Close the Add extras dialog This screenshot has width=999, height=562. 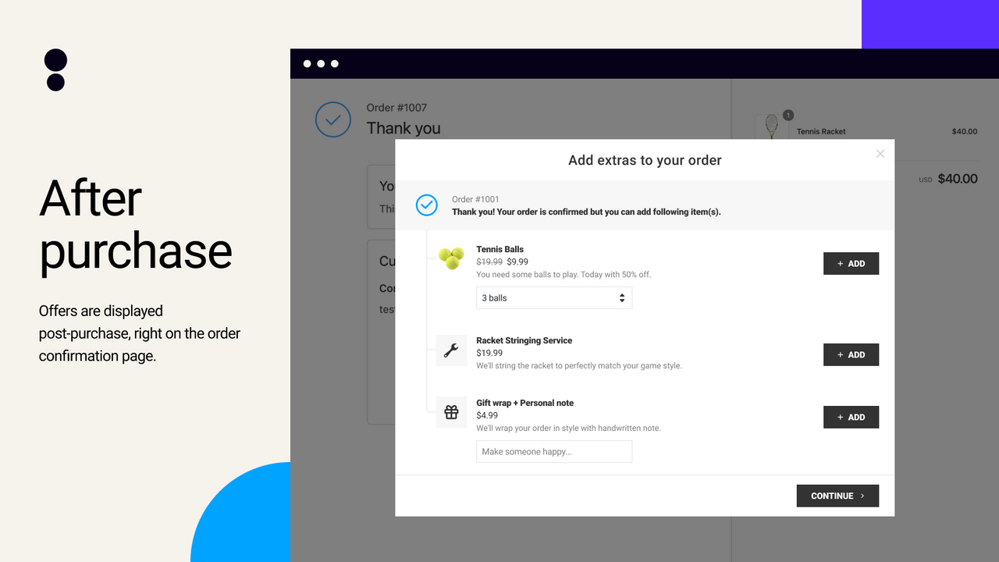tap(880, 154)
